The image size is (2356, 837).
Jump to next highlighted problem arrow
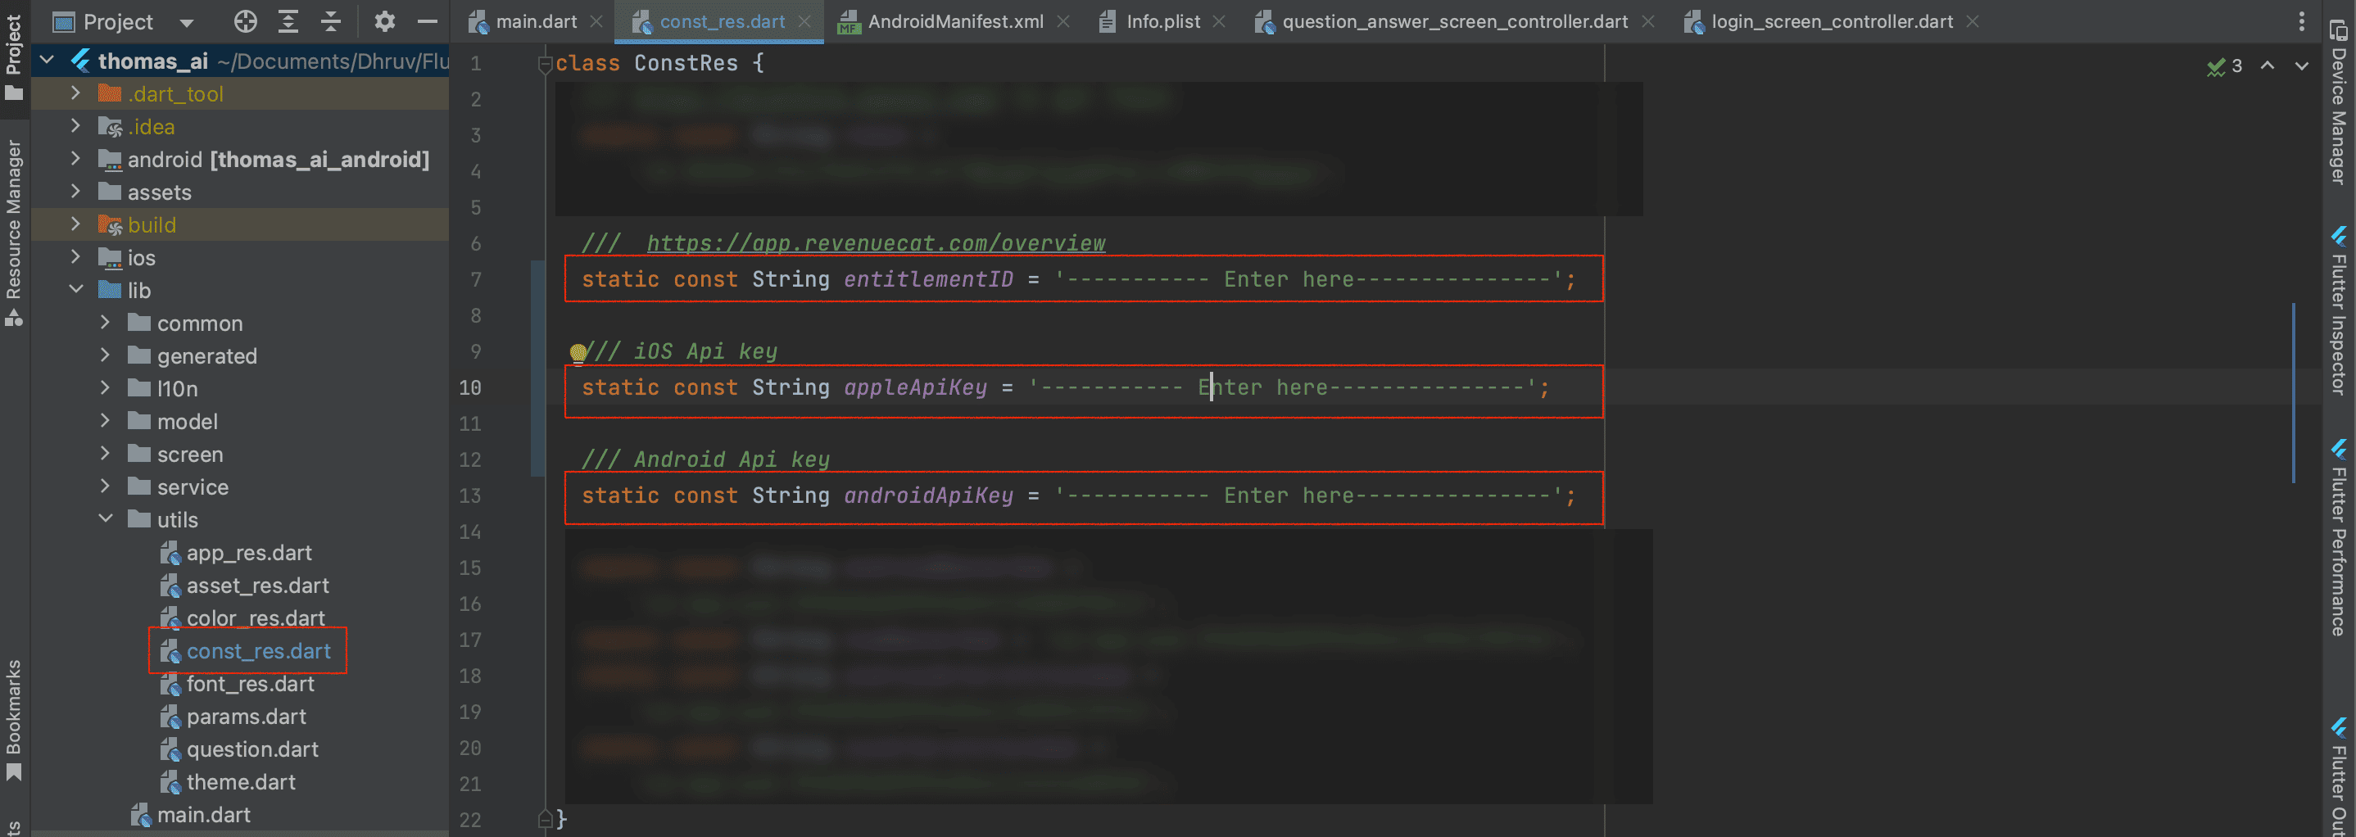click(x=2301, y=66)
